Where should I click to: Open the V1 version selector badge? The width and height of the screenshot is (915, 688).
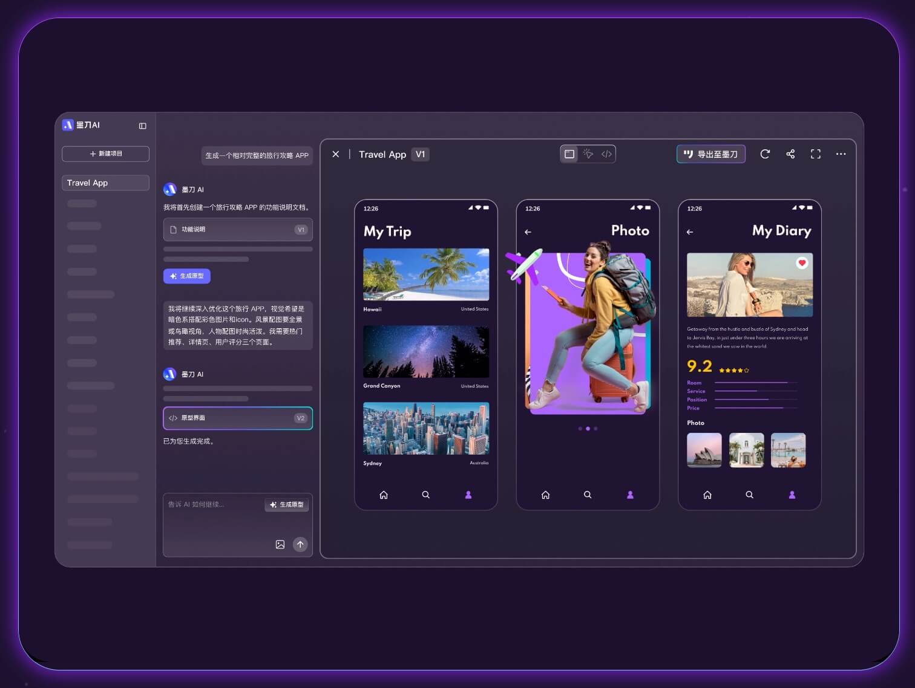click(x=420, y=154)
